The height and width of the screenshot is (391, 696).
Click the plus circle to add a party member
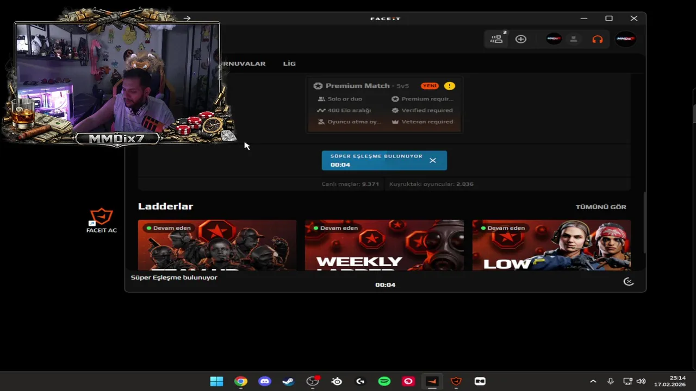(x=521, y=39)
